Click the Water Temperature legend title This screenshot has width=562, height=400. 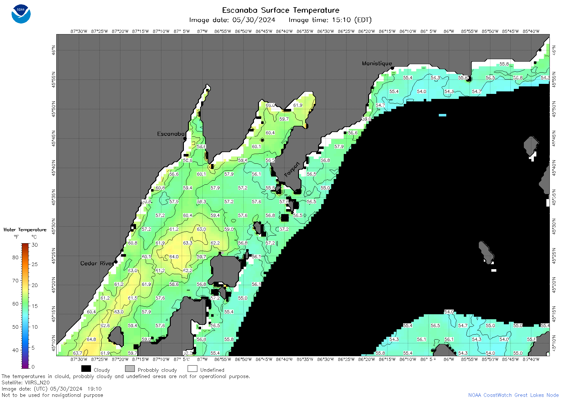[x=25, y=230]
